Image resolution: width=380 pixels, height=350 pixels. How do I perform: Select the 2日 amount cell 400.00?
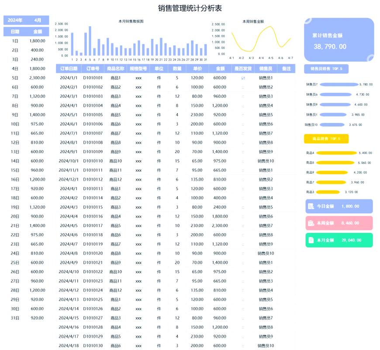click(x=37, y=50)
